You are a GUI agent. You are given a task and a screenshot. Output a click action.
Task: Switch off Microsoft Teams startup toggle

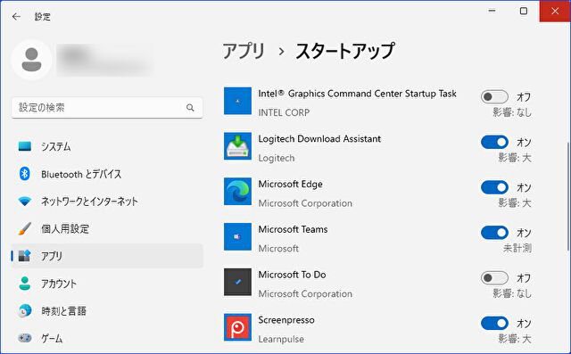pos(494,233)
